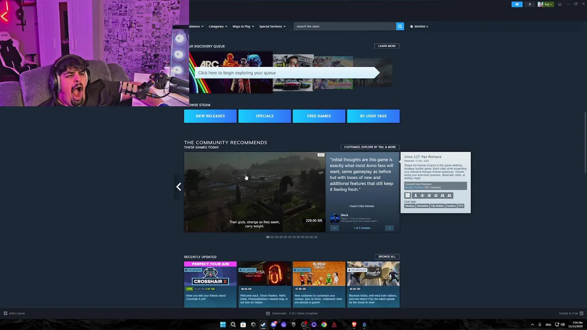
Task: Begin exploring your discovery queue
Action: pos(287,72)
